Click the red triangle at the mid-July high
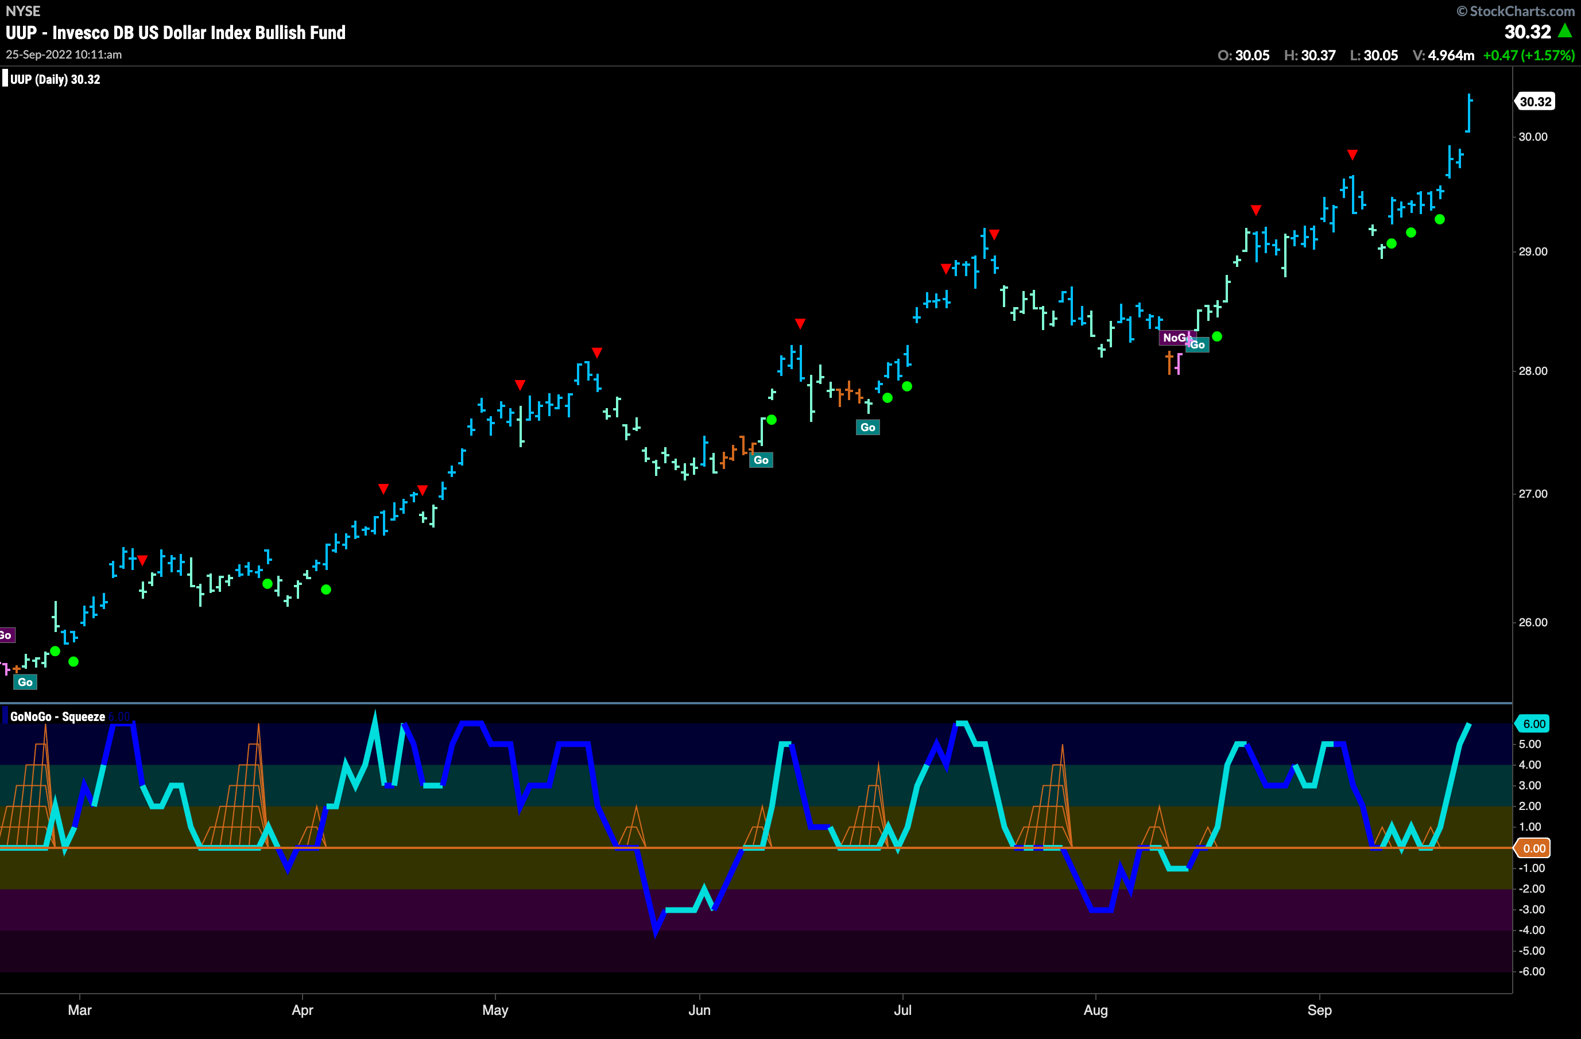 click(994, 234)
